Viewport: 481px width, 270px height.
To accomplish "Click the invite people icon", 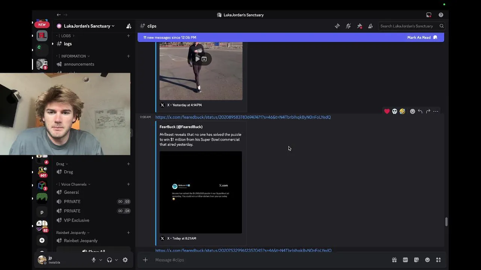I will click(129, 26).
